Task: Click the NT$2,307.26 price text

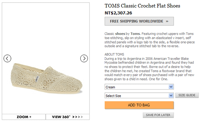Action: 118,13
